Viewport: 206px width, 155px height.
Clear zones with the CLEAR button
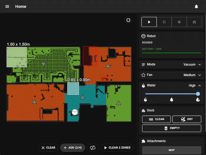48,148
